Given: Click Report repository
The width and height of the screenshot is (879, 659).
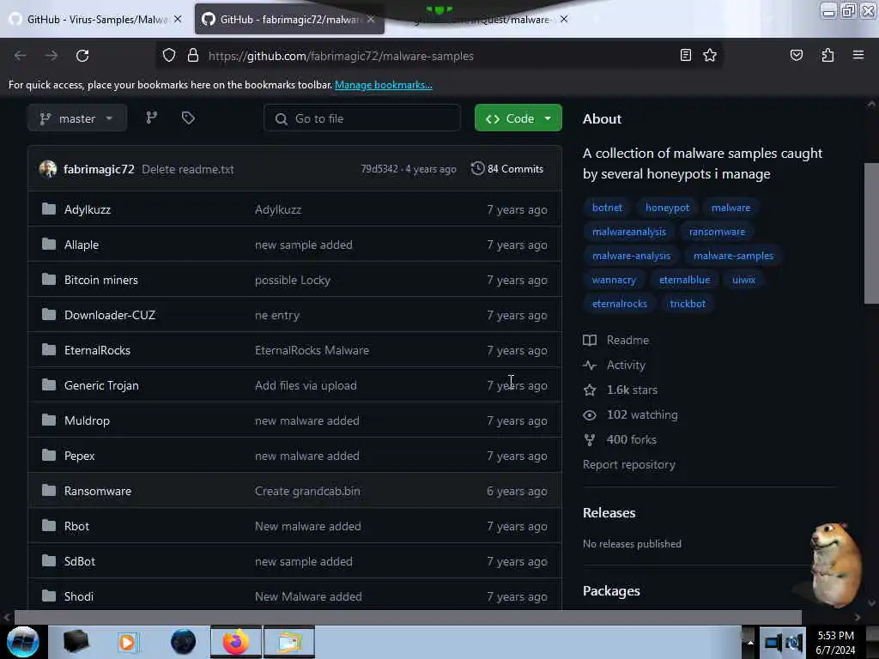Looking at the screenshot, I should [629, 464].
